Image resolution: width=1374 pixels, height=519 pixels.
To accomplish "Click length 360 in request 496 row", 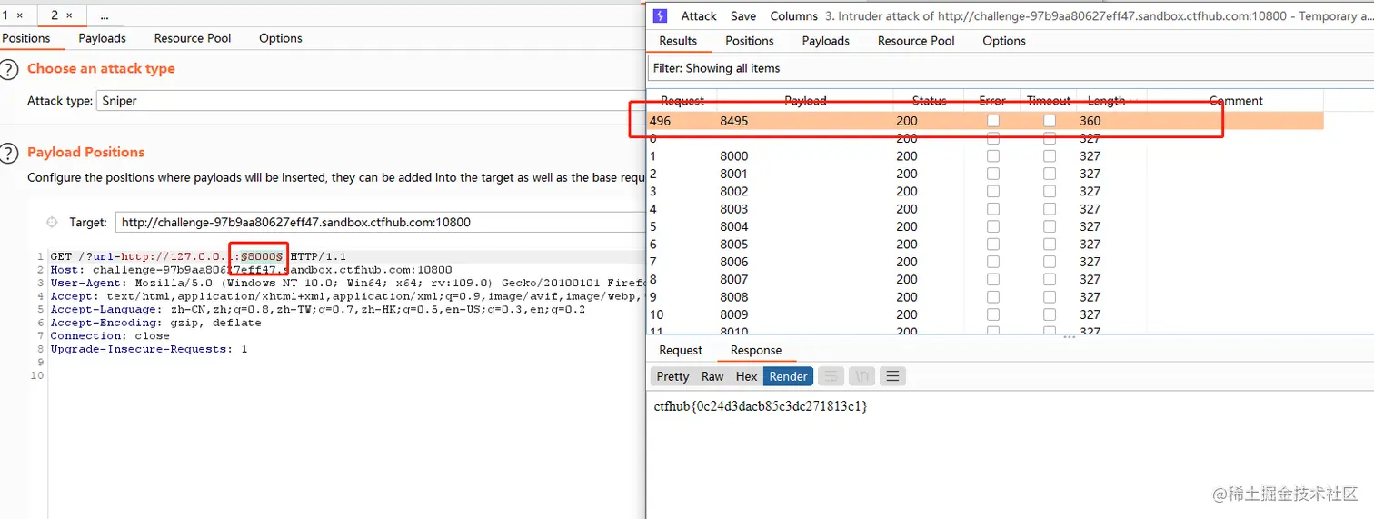I will pyautogui.click(x=1090, y=121).
